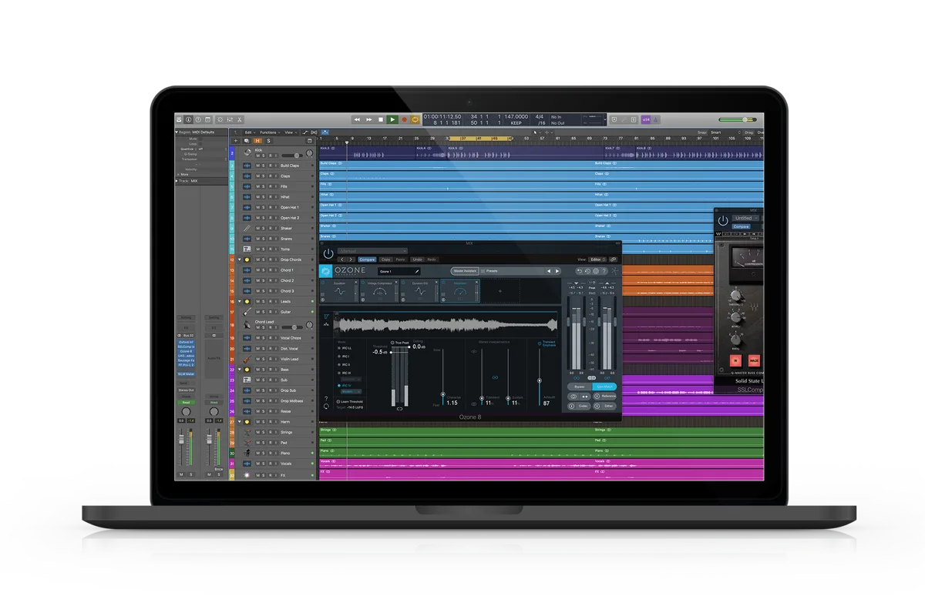The height and width of the screenshot is (616, 925).
Task: Select the IRC IV limiter mode
Action: (x=345, y=385)
